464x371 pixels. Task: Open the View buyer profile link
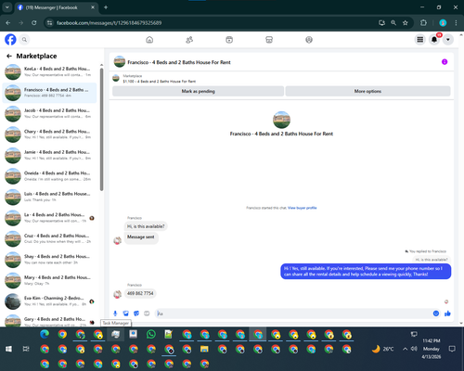[303, 208]
